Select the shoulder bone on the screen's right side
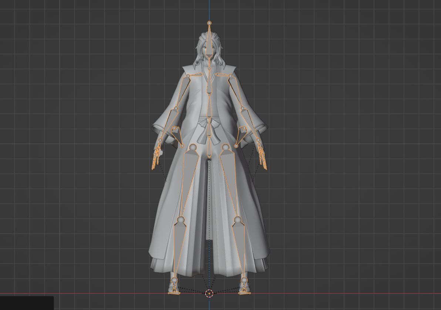The width and height of the screenshot is (441, 310). (223, 75)
